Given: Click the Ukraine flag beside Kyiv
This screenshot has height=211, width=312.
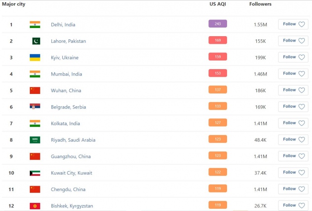Looking at the screenshot, I should (x=35, y=57).
